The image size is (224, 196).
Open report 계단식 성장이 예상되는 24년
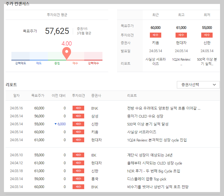click(x=150, y=155)
